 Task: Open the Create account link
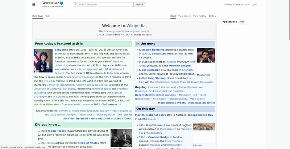tap(241, 4)
